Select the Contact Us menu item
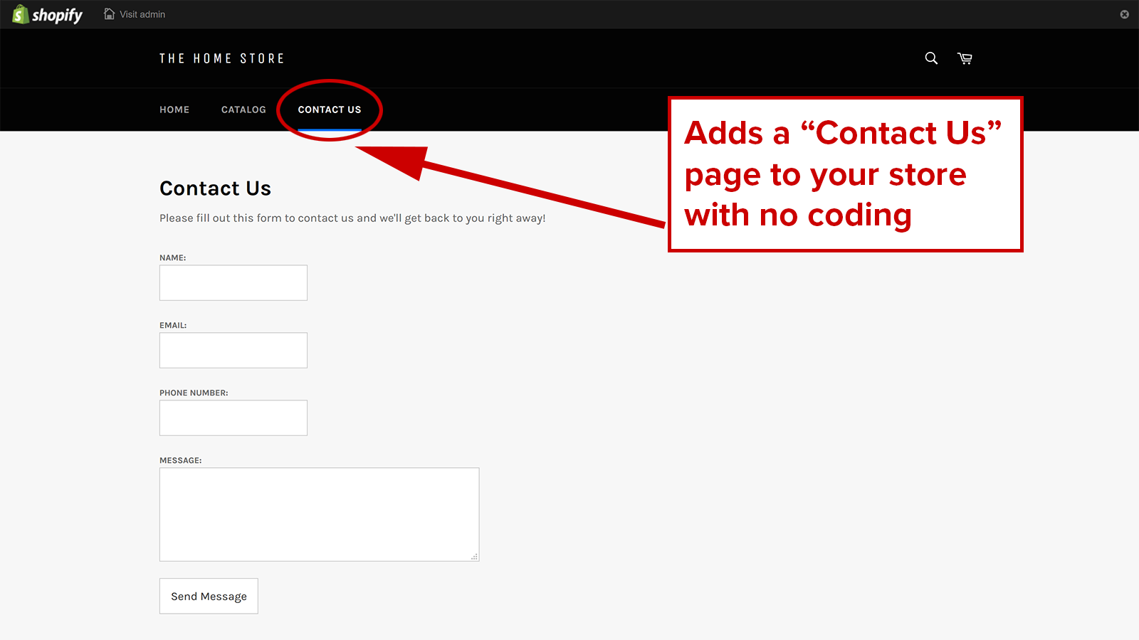 [x=330, y=110]
